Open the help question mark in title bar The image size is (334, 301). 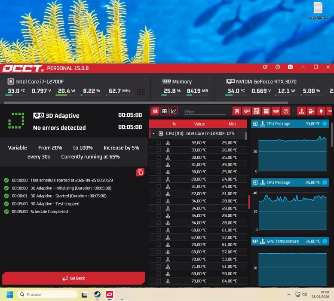click(278, 67)
